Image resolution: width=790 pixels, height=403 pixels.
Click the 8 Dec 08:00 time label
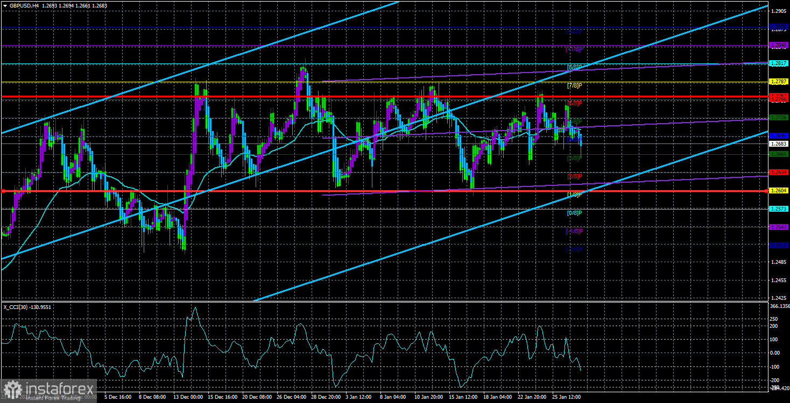(x=152, y=397)
